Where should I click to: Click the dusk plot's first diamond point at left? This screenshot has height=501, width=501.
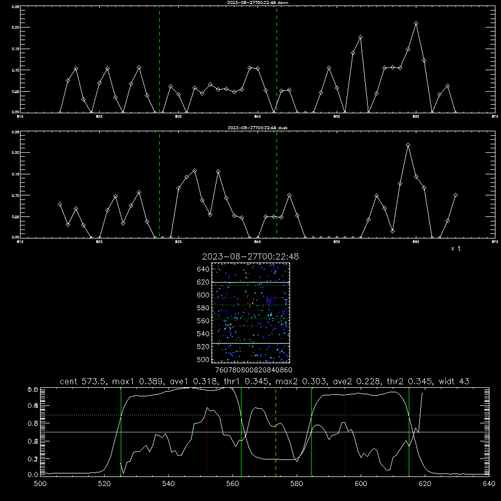coord(60,204)
